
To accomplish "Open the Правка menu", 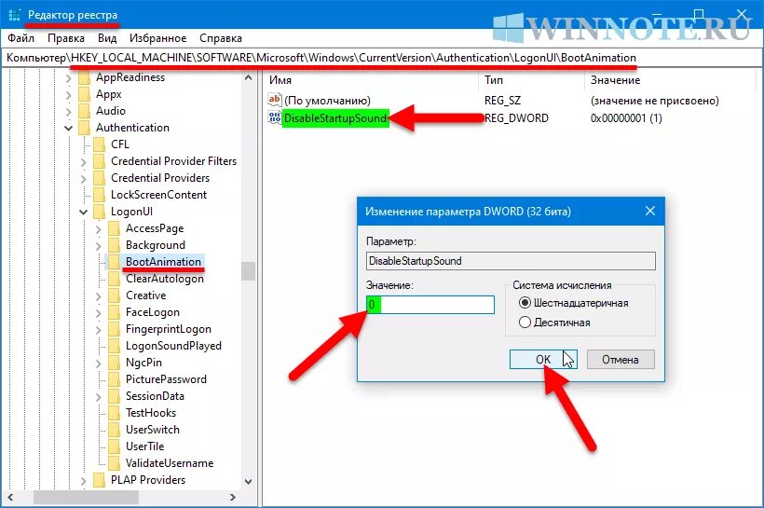I will [x=66, y=38].
